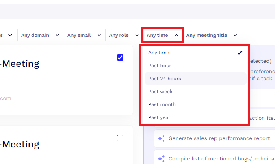Open the Any domain filter dropdown
Image resolution: width=275 pixels, height=164 pixels.
click(40, 35)
